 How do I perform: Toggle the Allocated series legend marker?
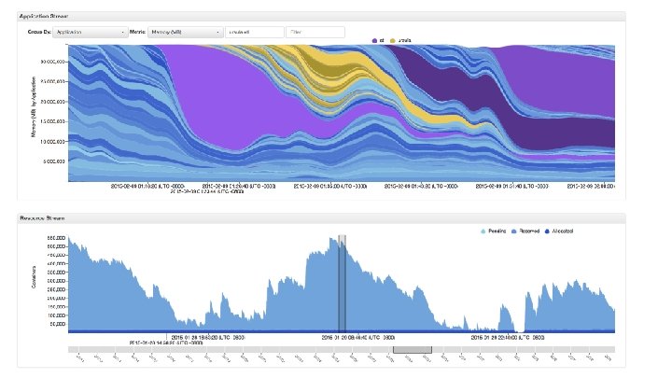click(x=547, y=231)
